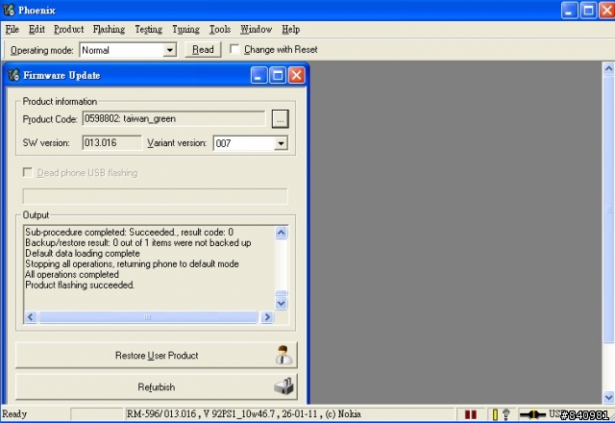Viewport: 615px width, 423px height.
Task: Open the Window menu
Action: click(257, 30)
